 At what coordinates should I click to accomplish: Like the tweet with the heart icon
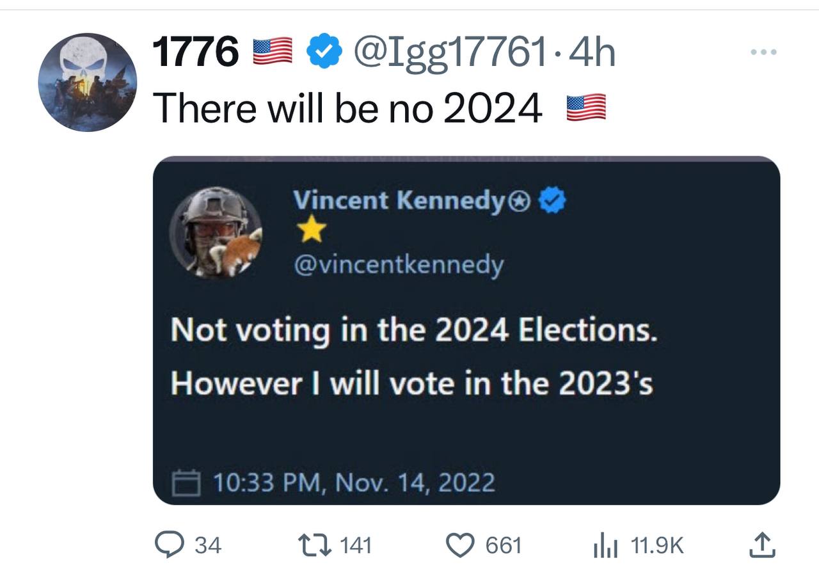(459, 545)
